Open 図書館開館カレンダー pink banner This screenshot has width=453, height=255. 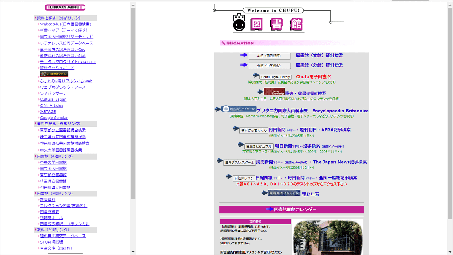291,209
